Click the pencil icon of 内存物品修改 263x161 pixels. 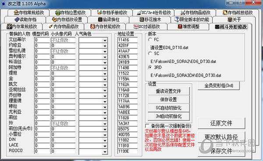click(x=51, y=26)
